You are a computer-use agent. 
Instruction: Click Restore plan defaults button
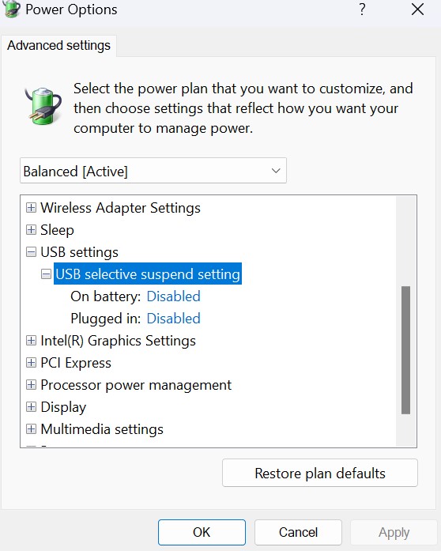pos(320,473)
